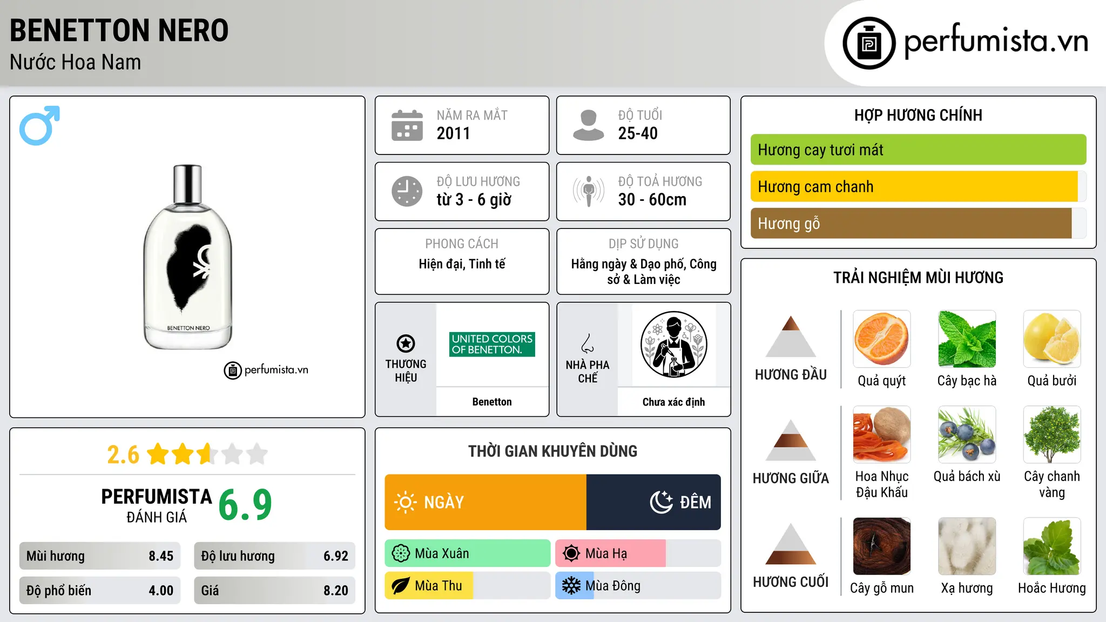Click the snowflake icon for Mùa Đông
Viewport: 1106px width, 622px height.
pos(571,586)
